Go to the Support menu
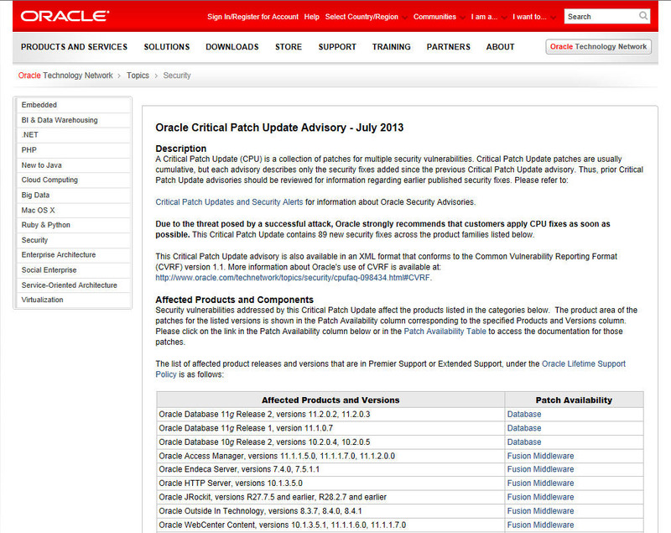Image resolution: width=671 pixels, height=533 pixels. click(337, 47)
